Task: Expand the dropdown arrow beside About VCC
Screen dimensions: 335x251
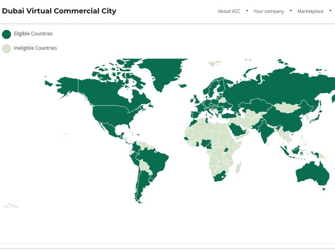Action: 247,11
